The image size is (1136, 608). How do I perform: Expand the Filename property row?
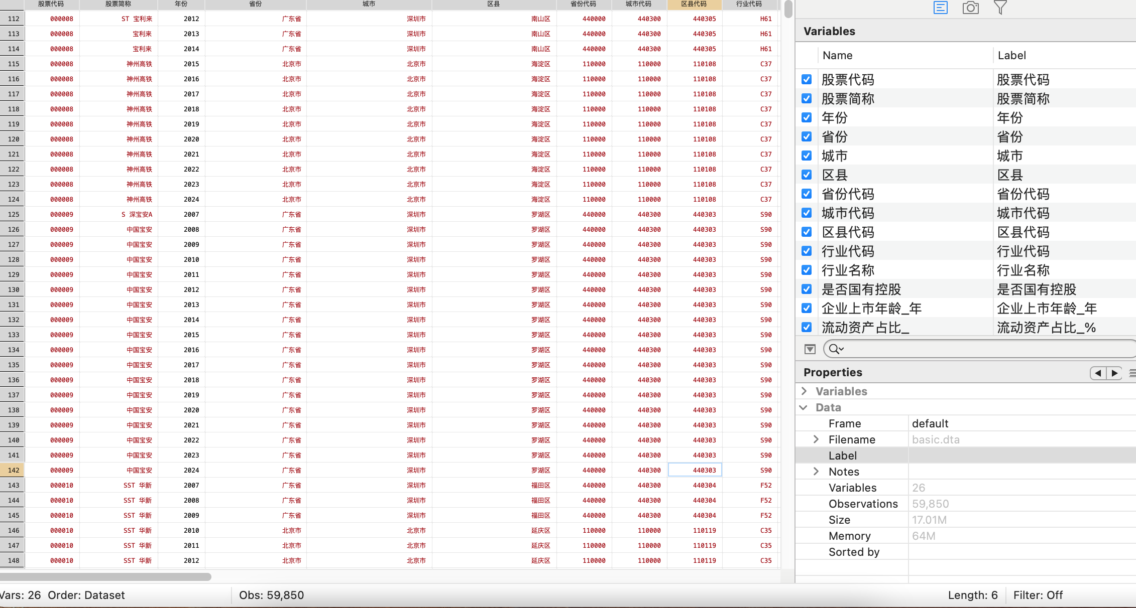click(x=816, y=439)
